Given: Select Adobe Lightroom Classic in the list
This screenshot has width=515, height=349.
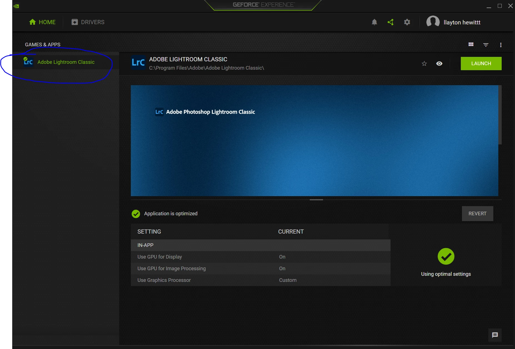Looking at the screenshot, I should (66, 62).
